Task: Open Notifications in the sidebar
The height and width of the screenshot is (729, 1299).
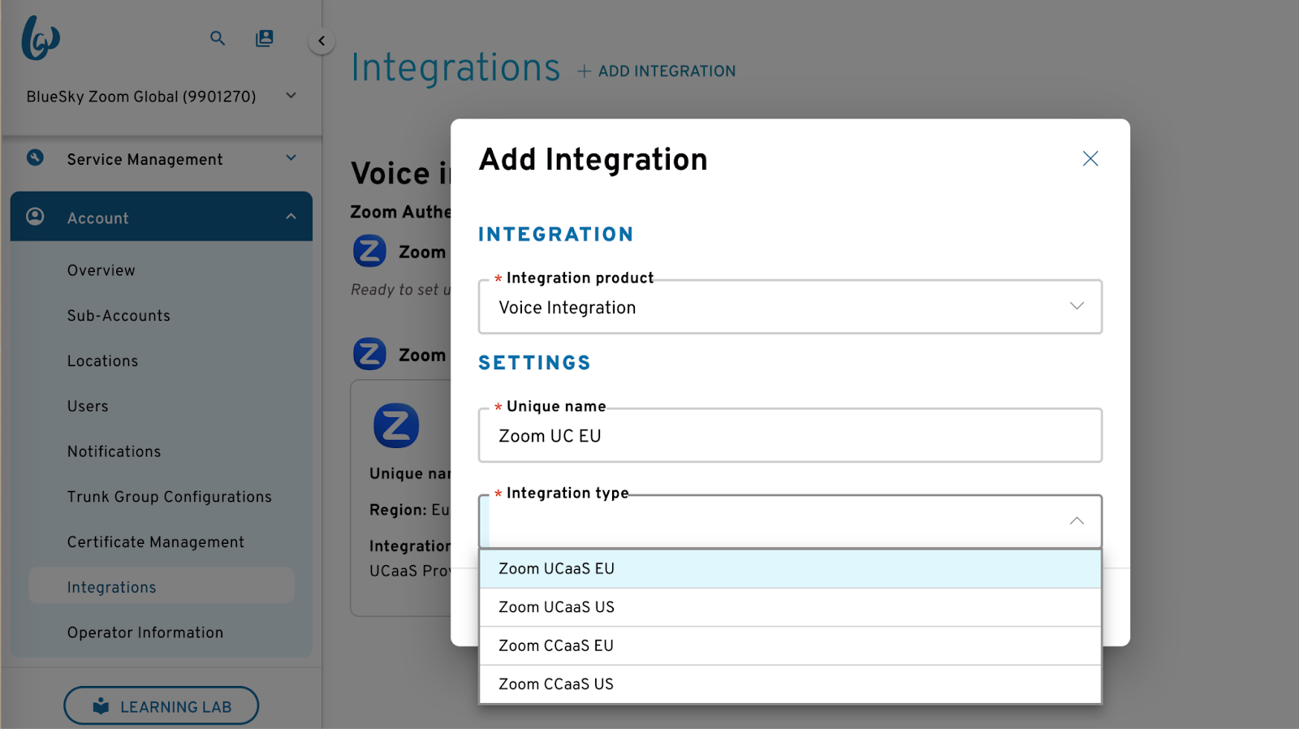Action: click(114, 451)
